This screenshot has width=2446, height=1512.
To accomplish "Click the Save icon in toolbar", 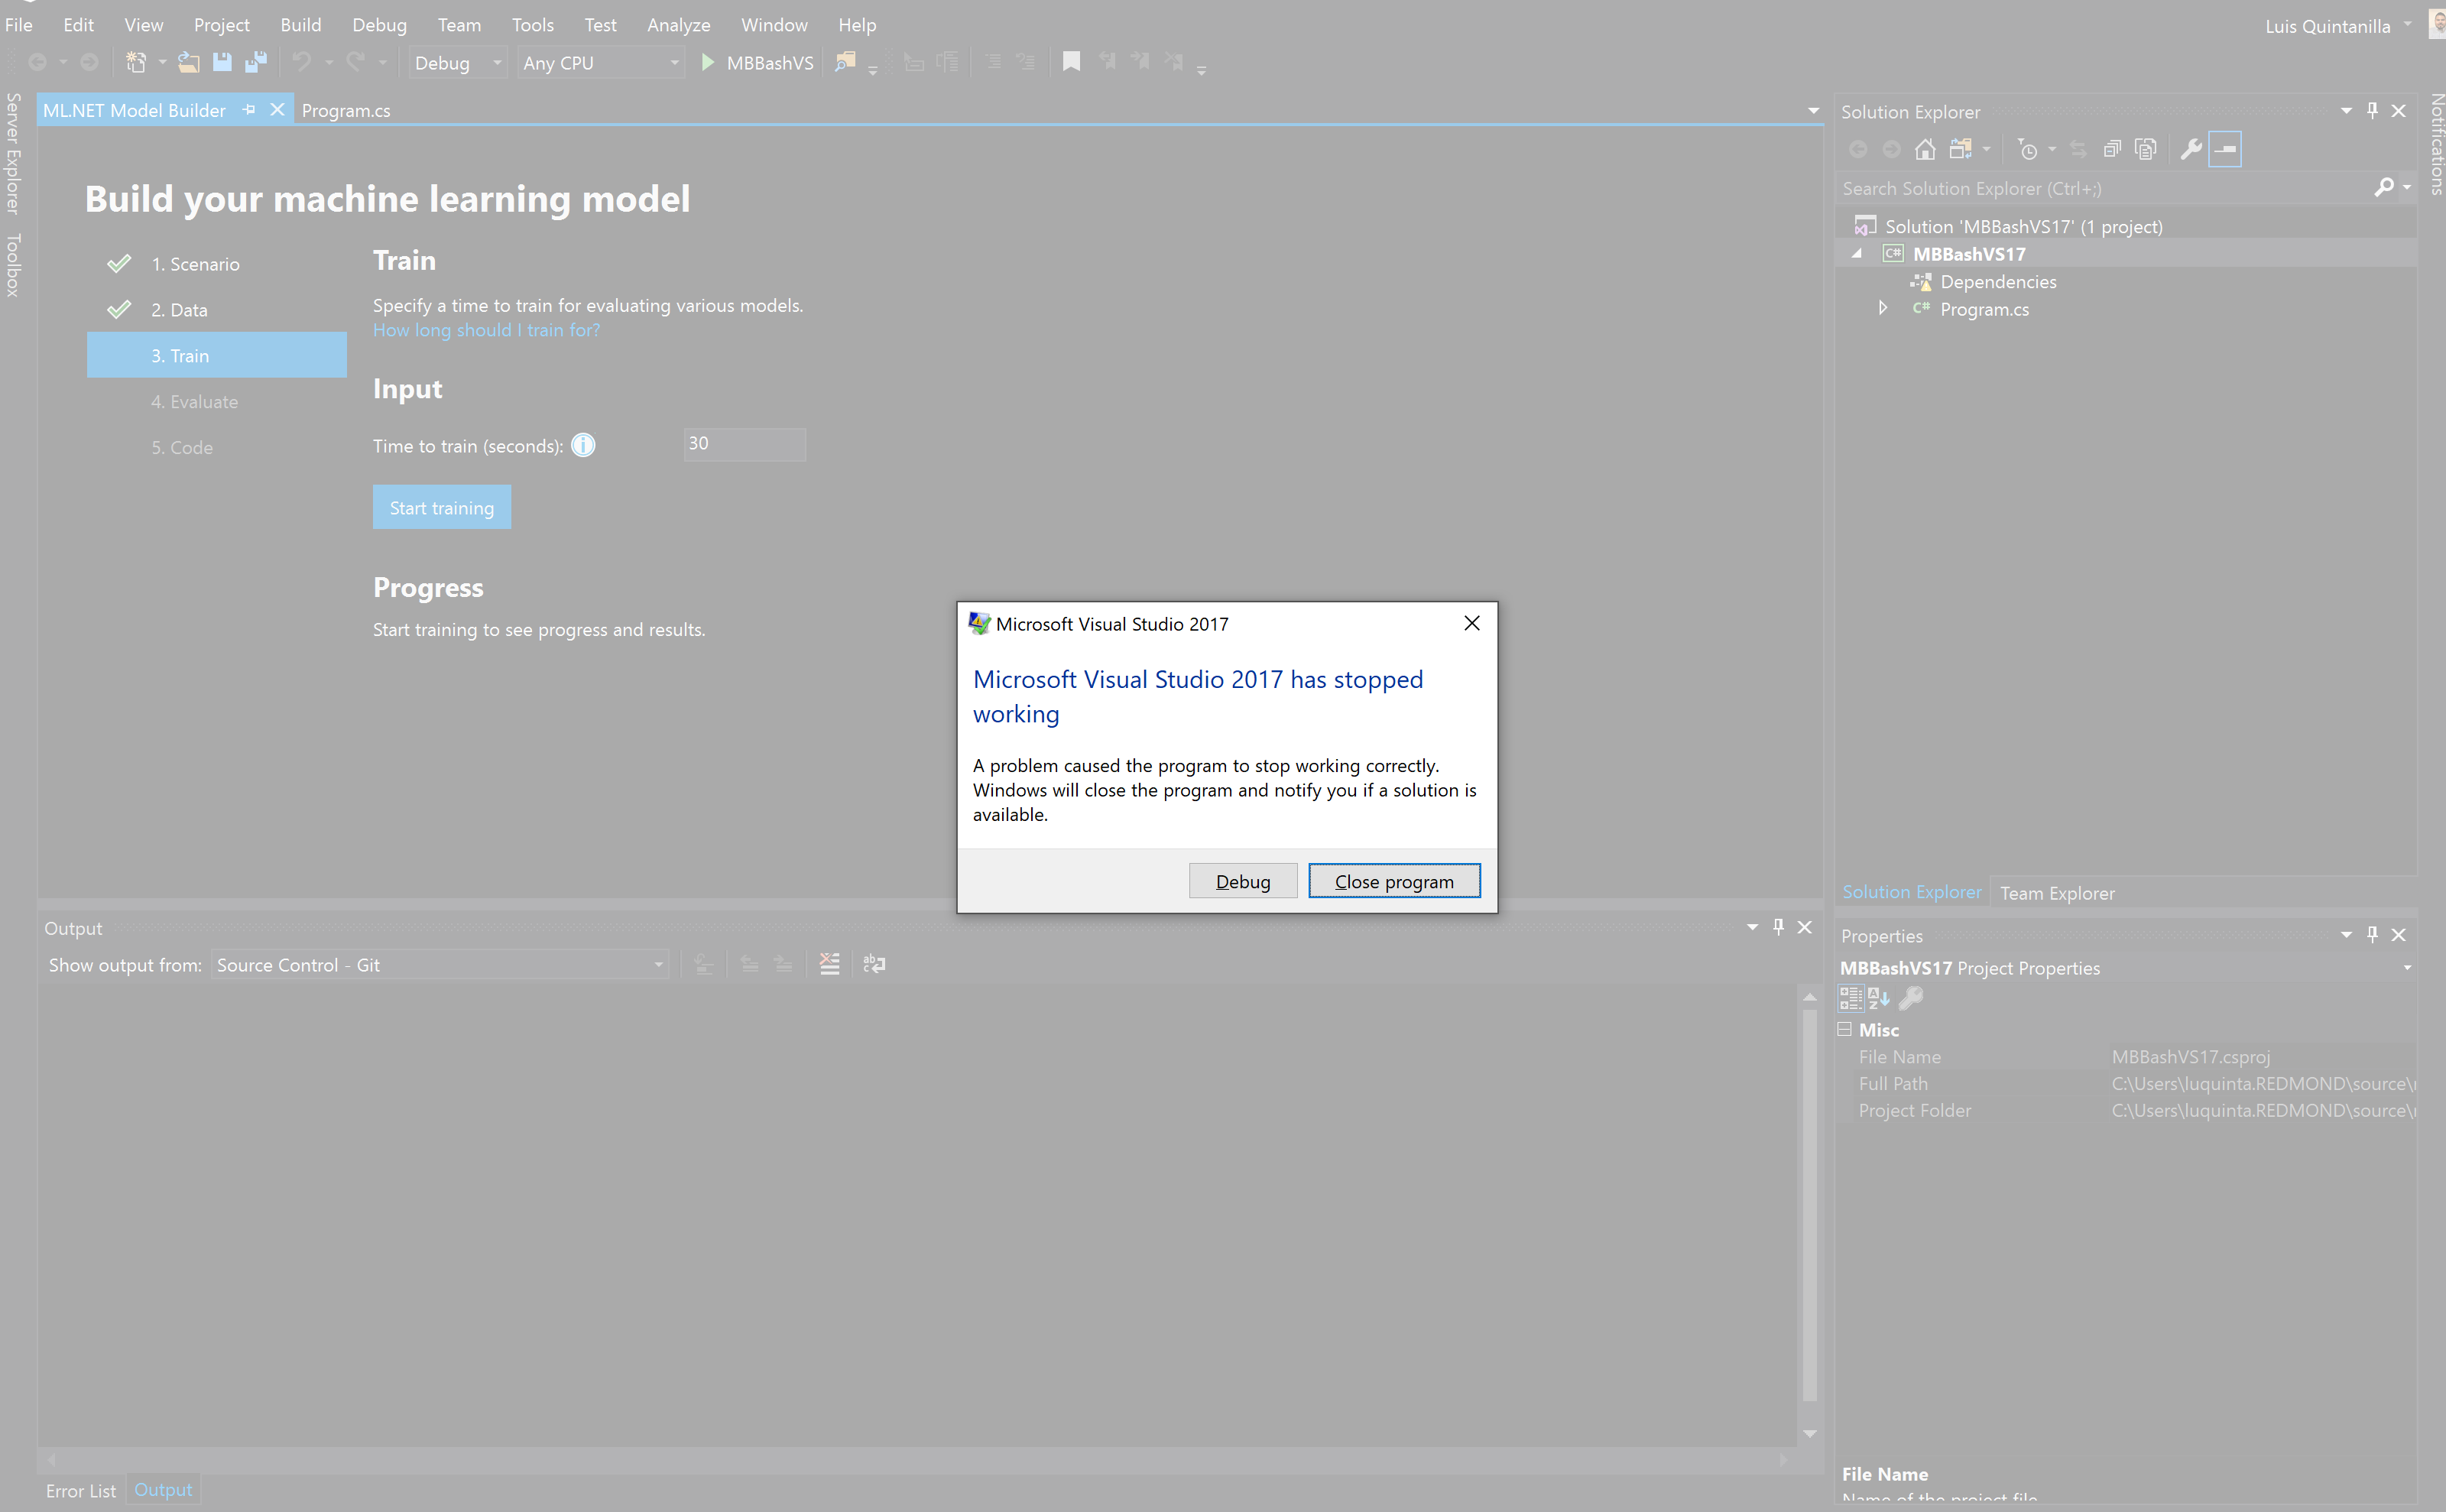I will click(x=222, y=62).
